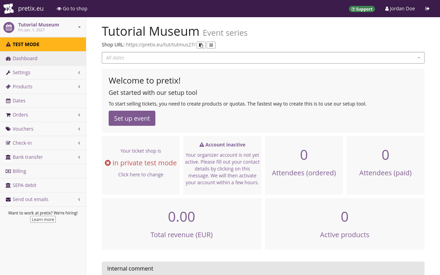
Task: Click here to change shop status
Action: pos(141,175)
